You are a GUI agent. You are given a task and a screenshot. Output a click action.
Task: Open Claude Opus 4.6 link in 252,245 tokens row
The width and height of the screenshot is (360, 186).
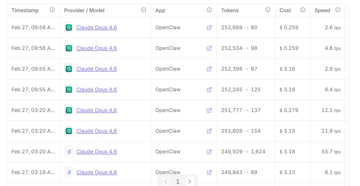tap(97, 90)
